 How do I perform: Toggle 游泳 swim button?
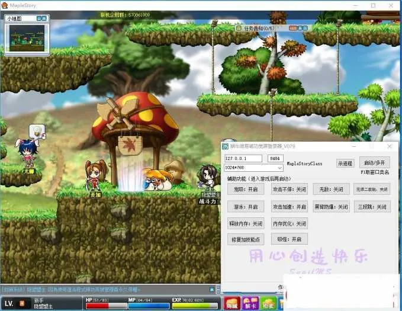tap(246, 207)
